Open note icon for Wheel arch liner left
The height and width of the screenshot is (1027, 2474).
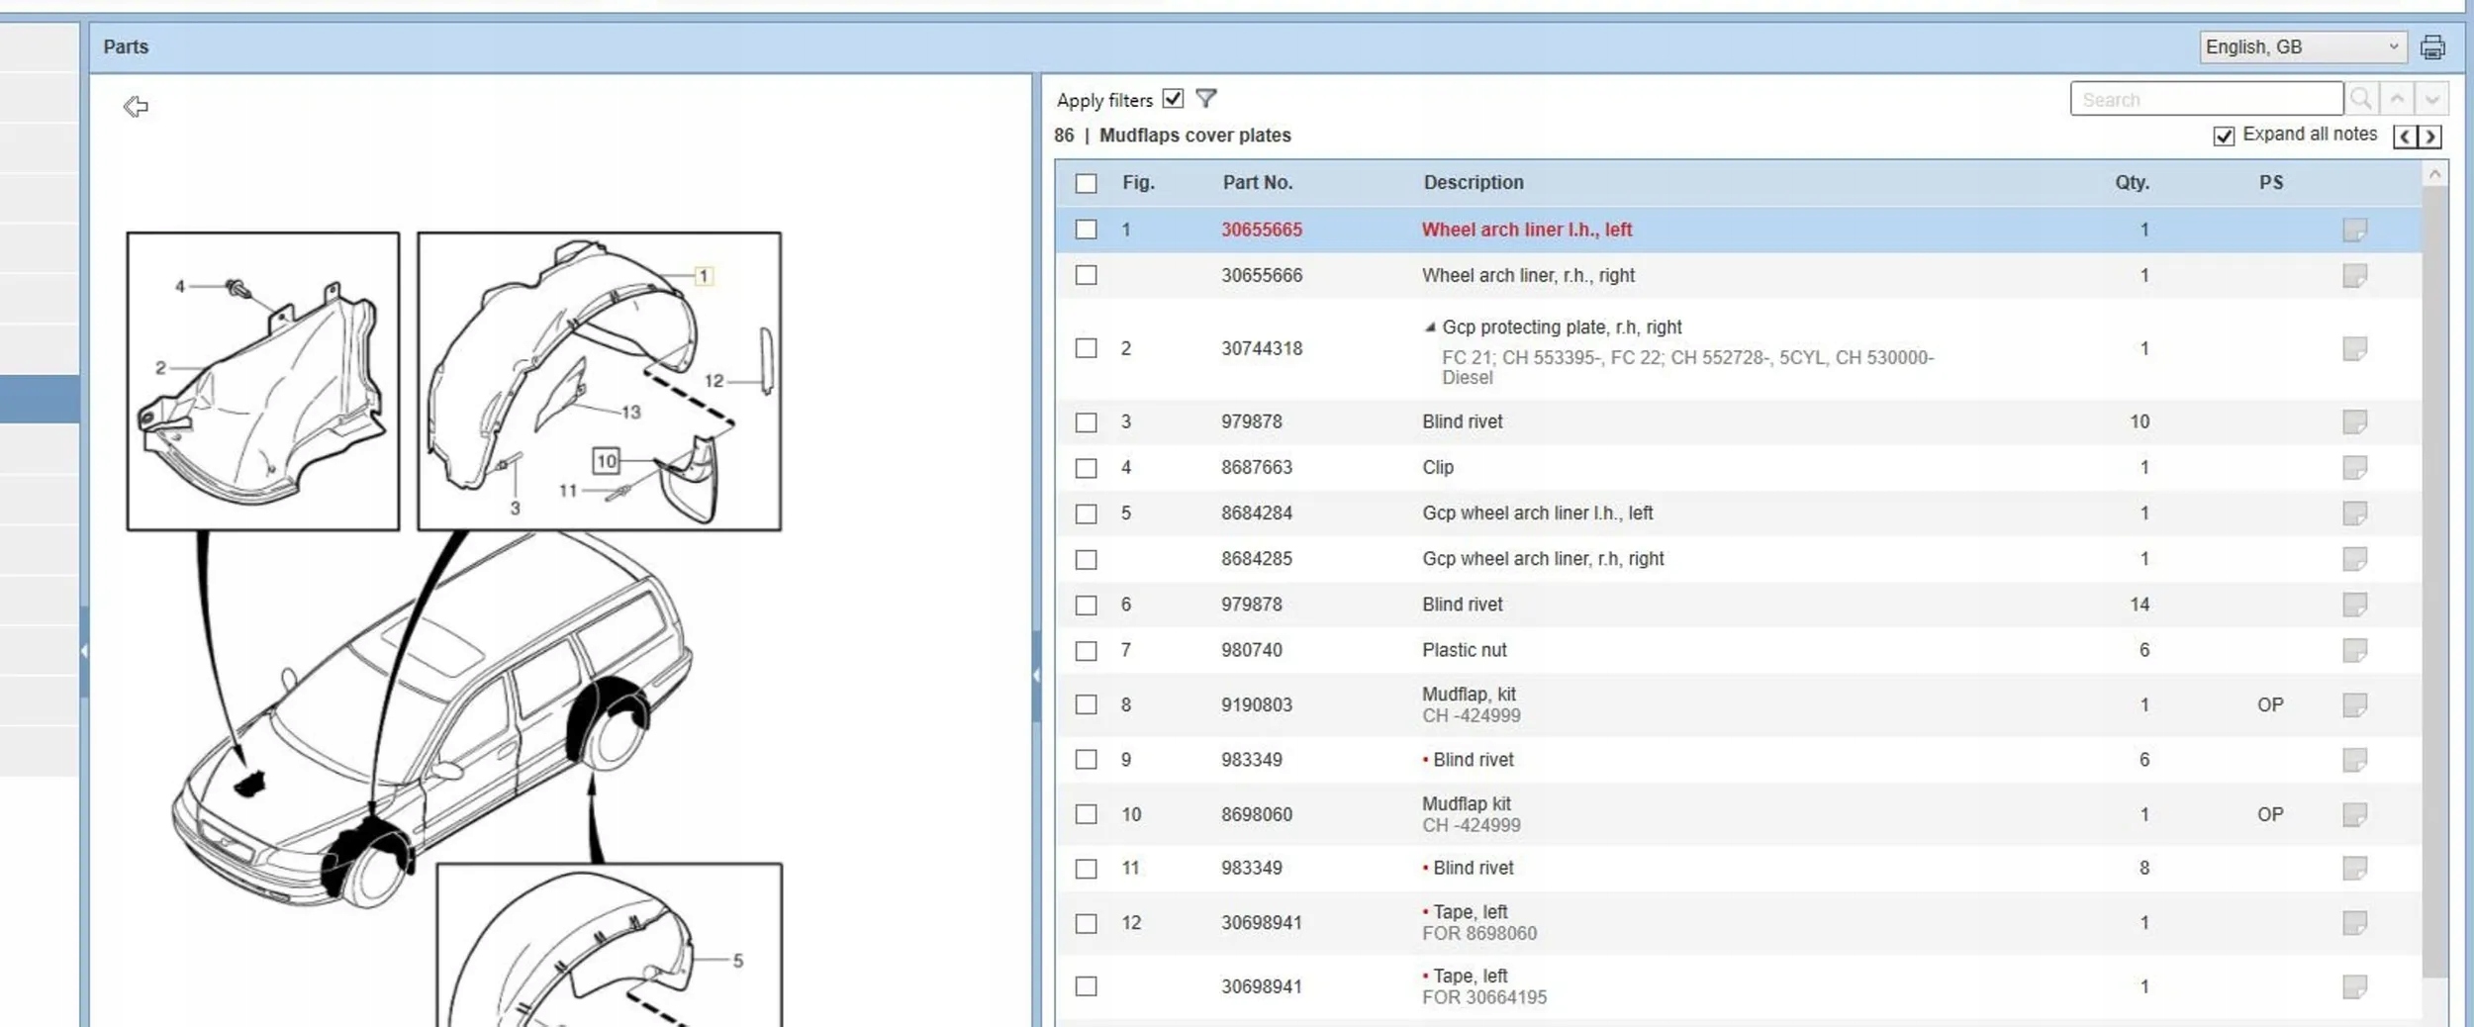(2354, 230)
